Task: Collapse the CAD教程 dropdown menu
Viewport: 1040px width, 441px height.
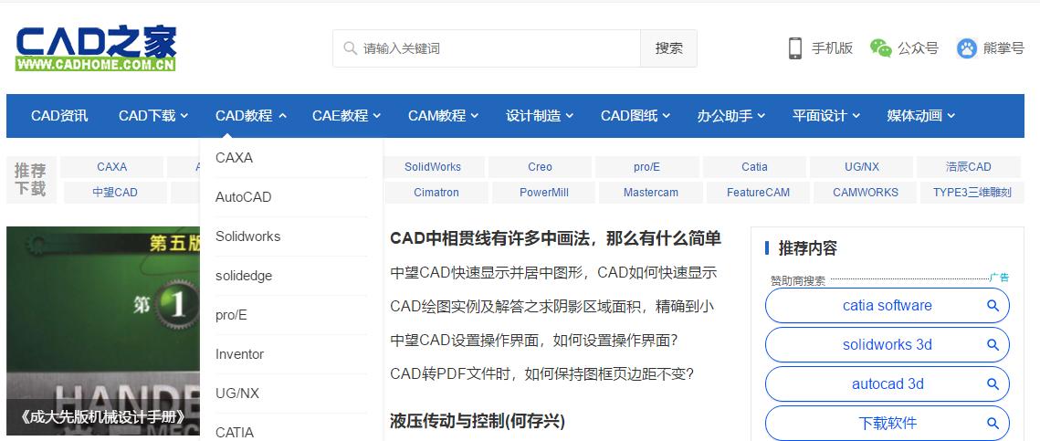Action: [251, 116]
